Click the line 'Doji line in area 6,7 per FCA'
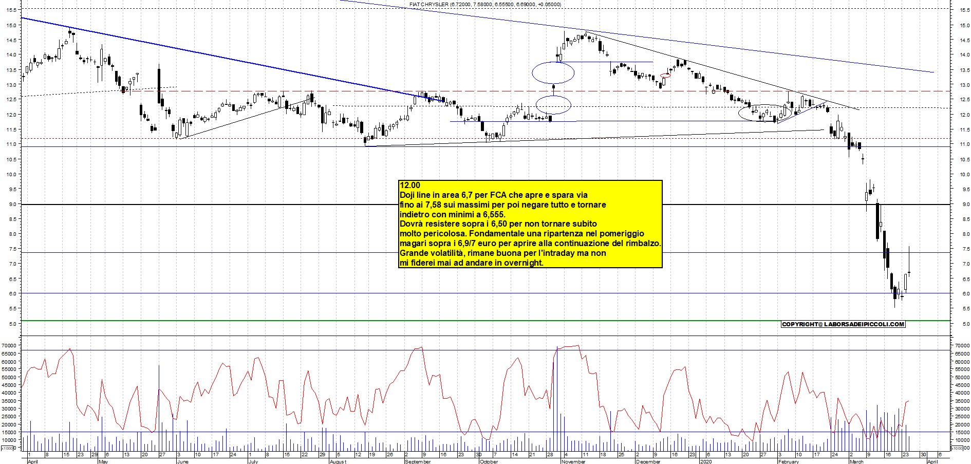 point(494,195)
